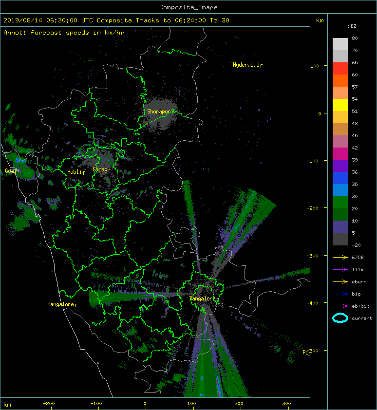The image size is (377, 410).
Task: Click the eburn arrow legend icon
Action: [x=340, y=281]
